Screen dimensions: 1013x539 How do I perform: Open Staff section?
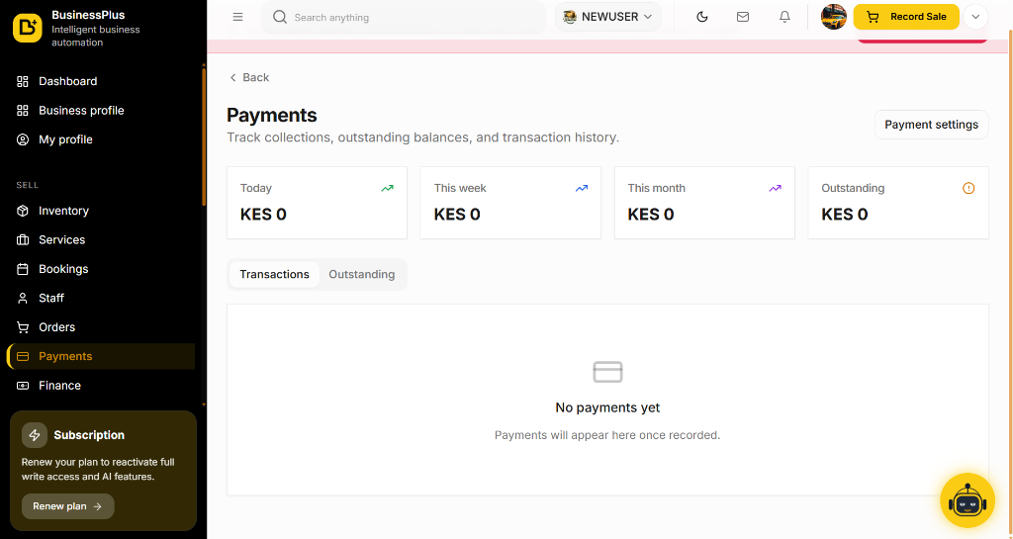(102, 298)
